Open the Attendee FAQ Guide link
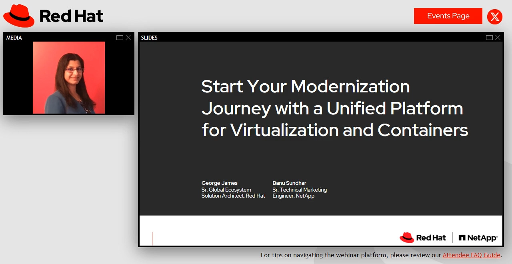The height and width of the screenshot is (264, 512). pos(471,255)
